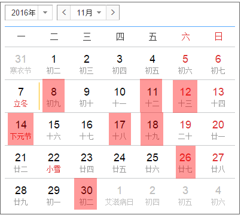Select December 3 初五
Viewport: 241px width, 215px height.
185,195
